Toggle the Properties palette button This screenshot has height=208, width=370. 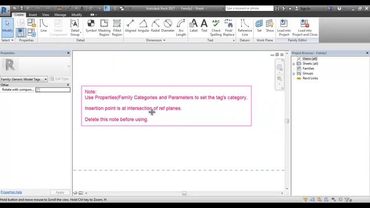click(x=21, y=32)
